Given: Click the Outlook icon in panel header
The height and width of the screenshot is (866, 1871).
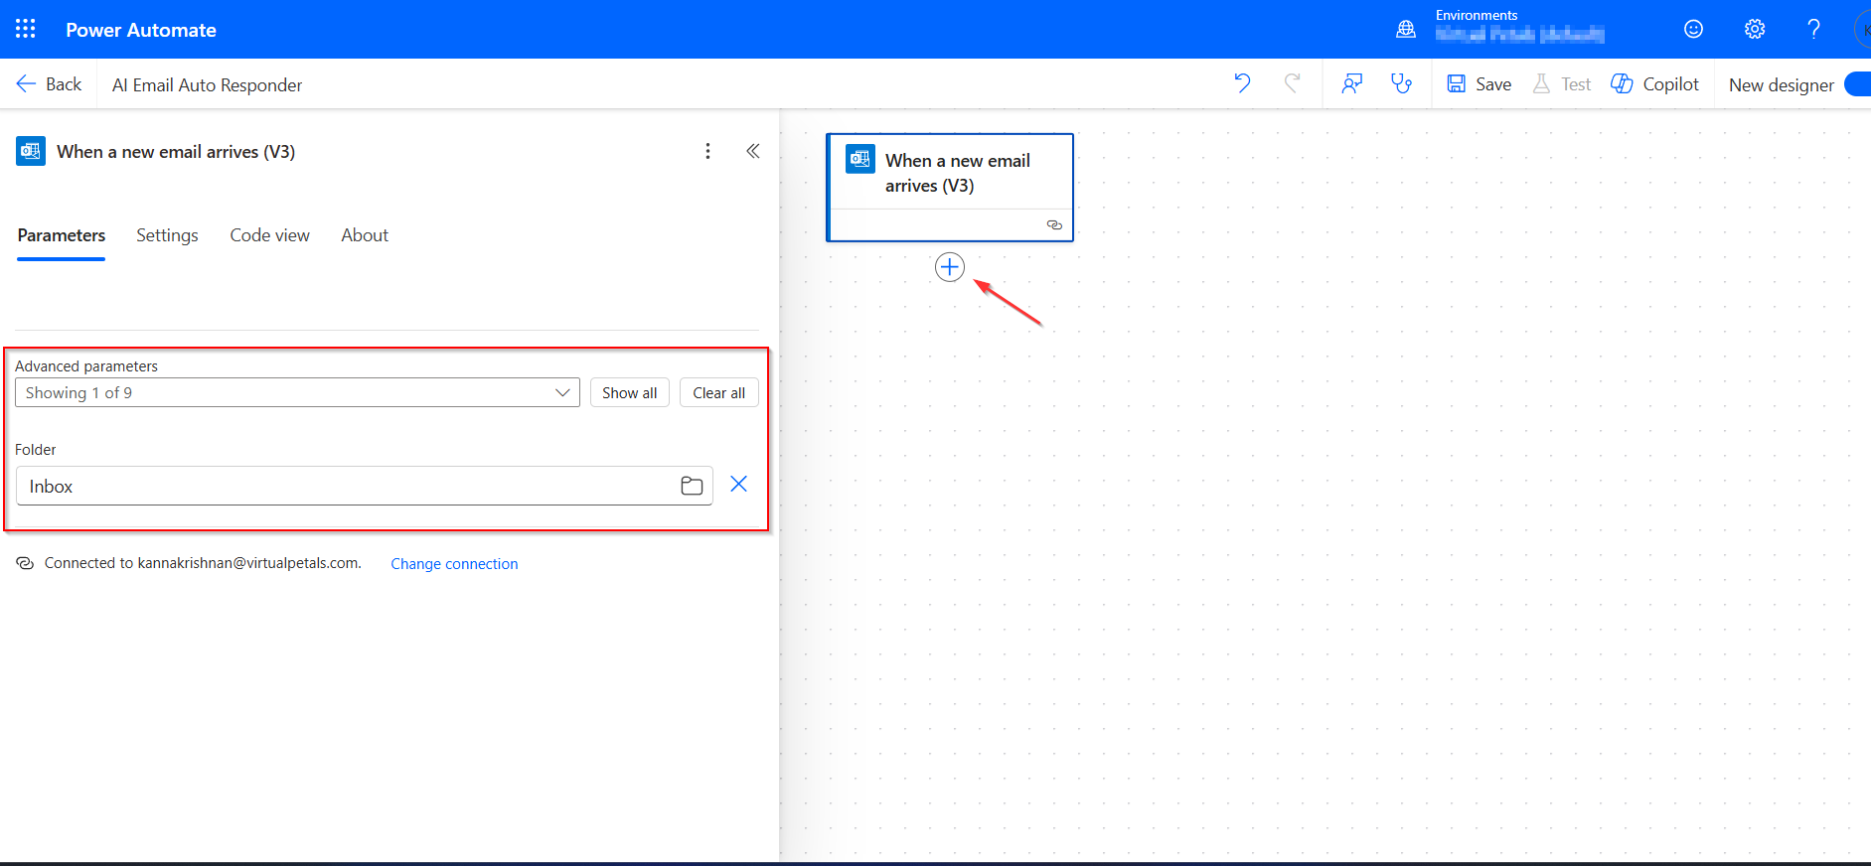Looking at the screenshot, I should pyautogui.click(x=31, y=151).
